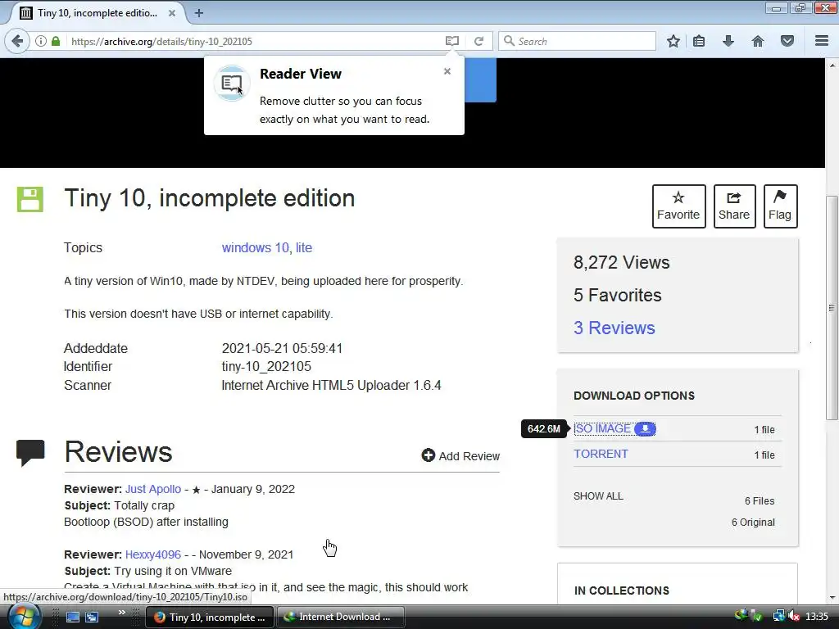The height and width of the screenshot is (629, 839).
Task: Select the Tiny 10, incomplete edition tab
Action: (97, 13)
